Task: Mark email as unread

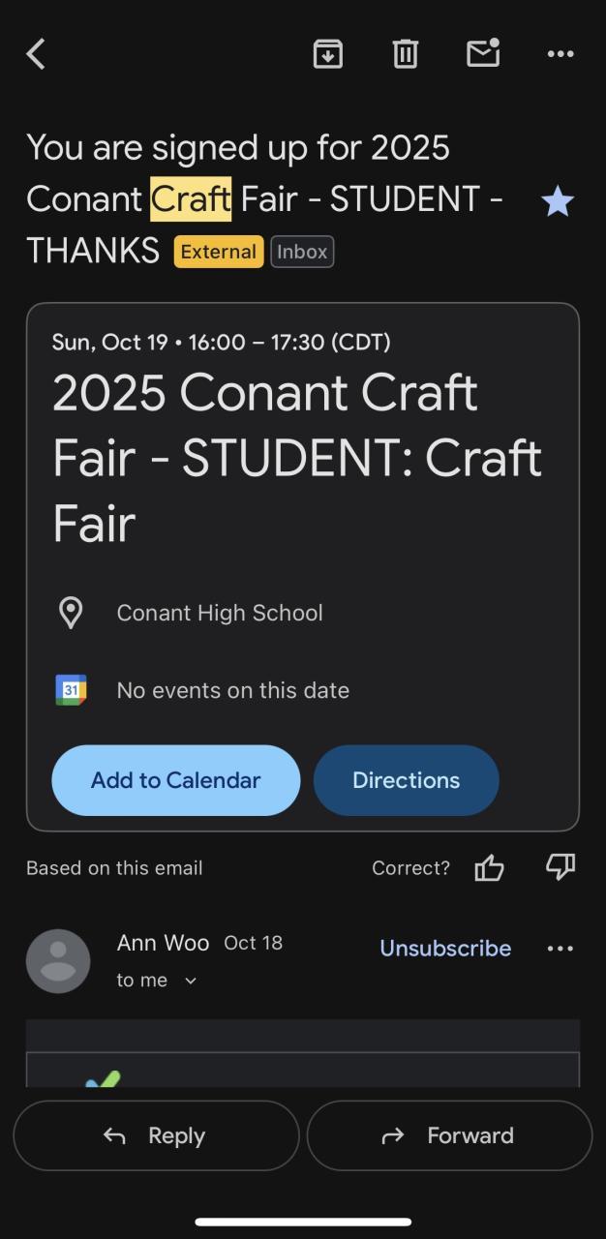Action: [483, 53]
